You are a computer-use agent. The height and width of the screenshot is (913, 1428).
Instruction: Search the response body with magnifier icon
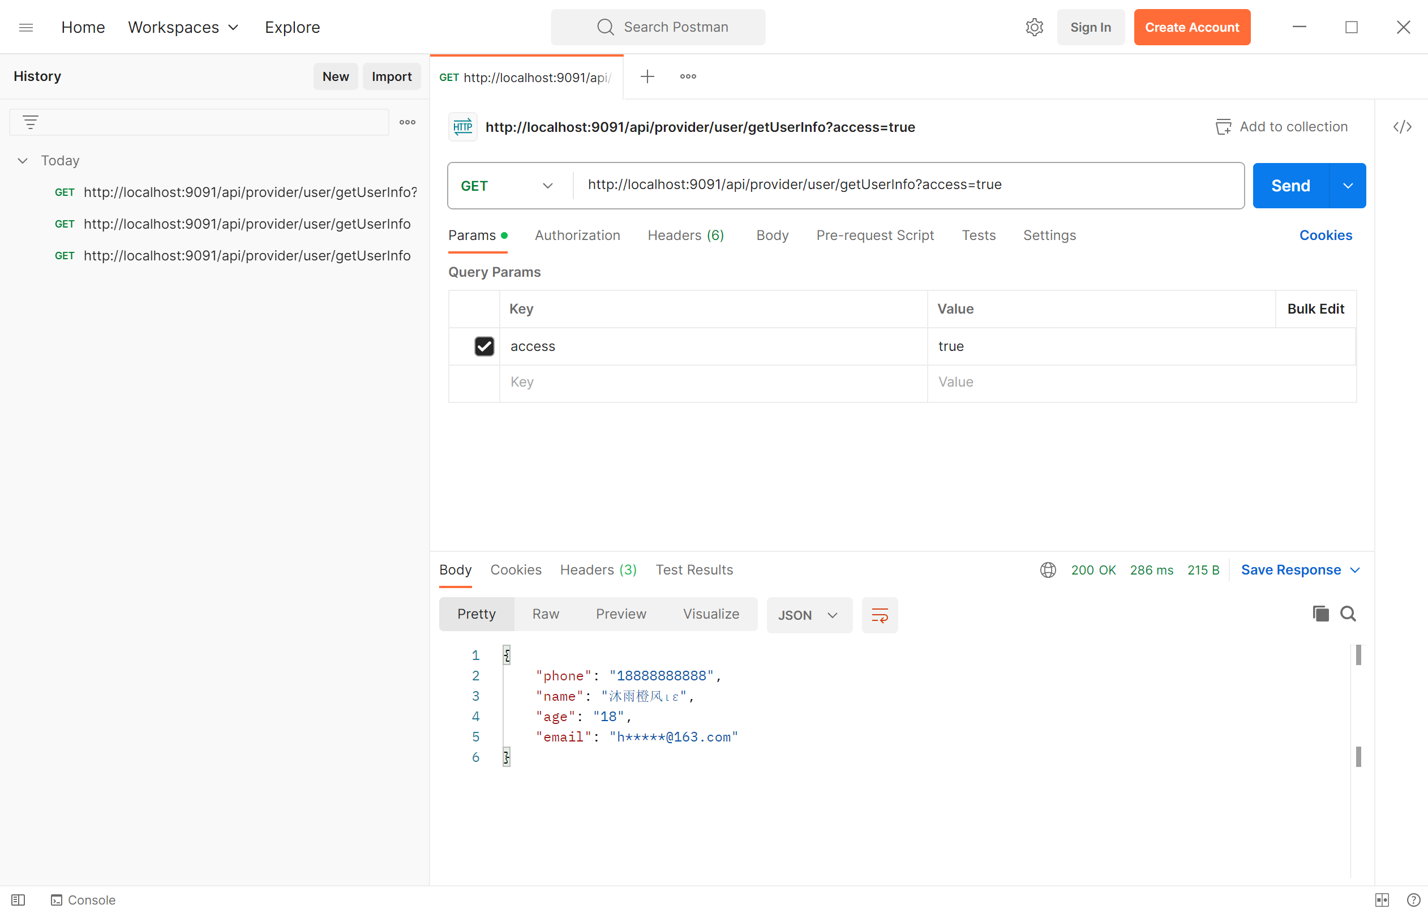[1348, 614]
